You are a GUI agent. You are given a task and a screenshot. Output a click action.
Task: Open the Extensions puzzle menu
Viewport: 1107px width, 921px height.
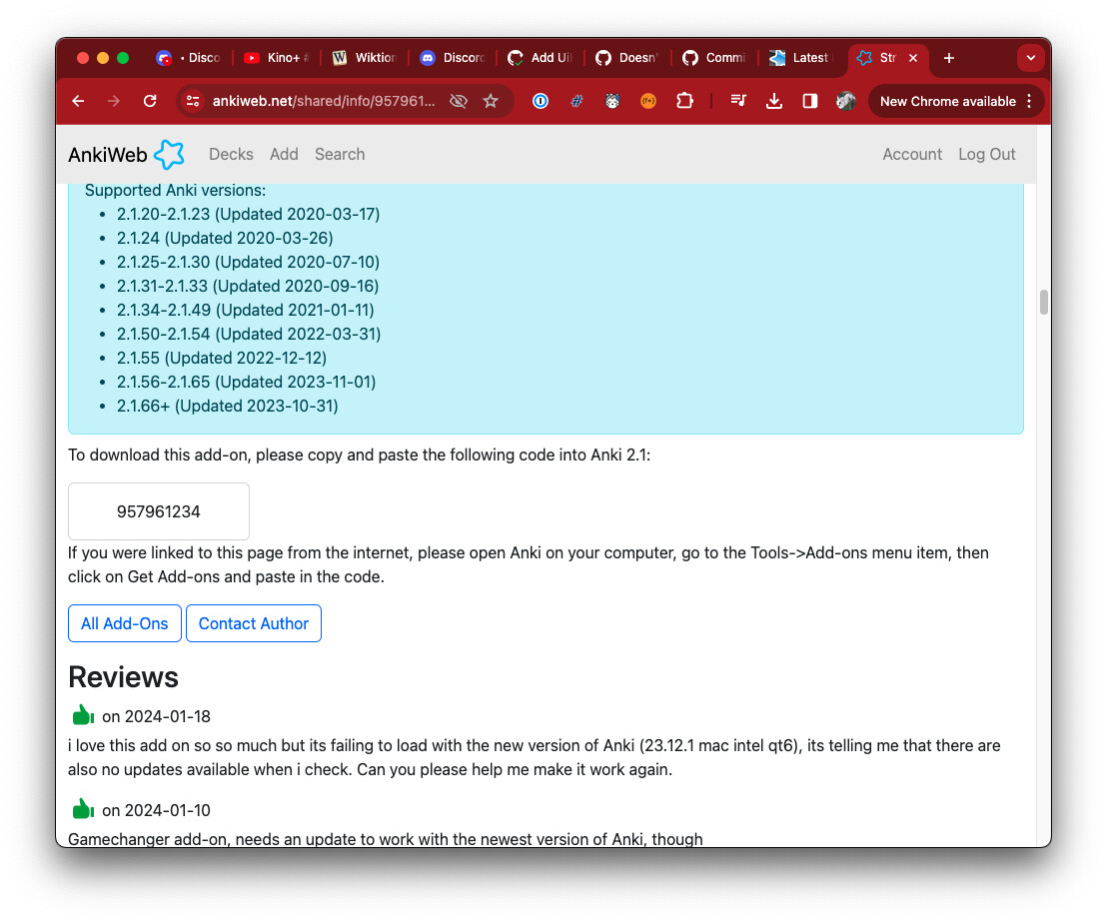click(684, 102)
